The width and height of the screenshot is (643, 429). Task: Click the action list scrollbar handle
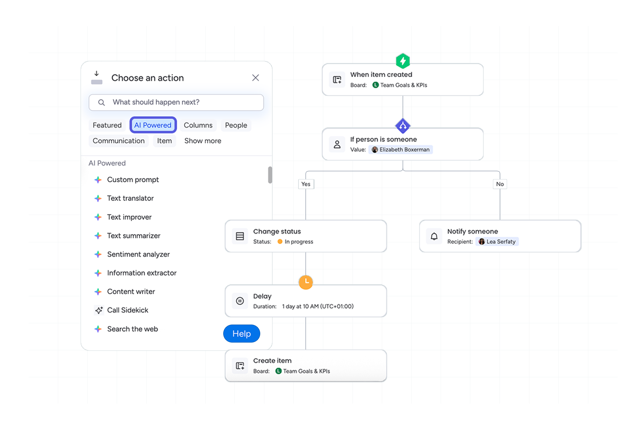point(270,175)
